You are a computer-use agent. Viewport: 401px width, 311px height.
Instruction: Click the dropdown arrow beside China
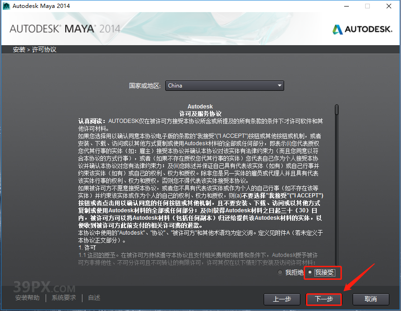tap(279, 86)
